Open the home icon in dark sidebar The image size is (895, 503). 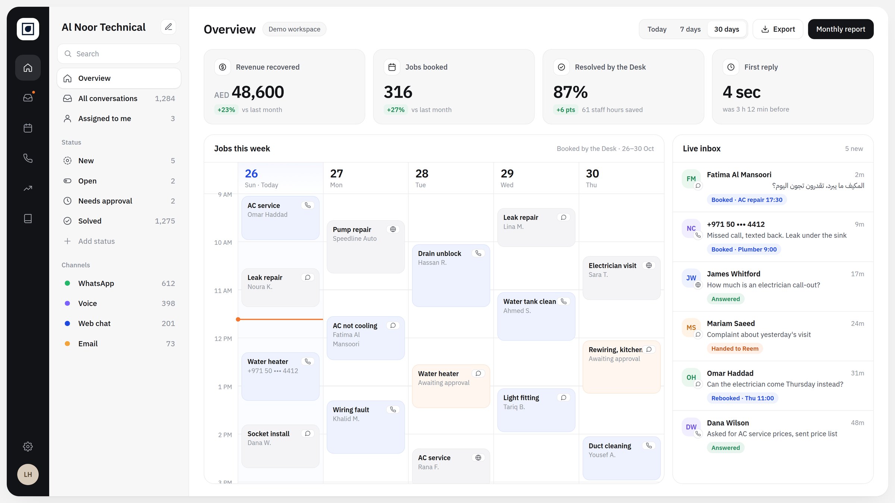[x=28, y=68]
